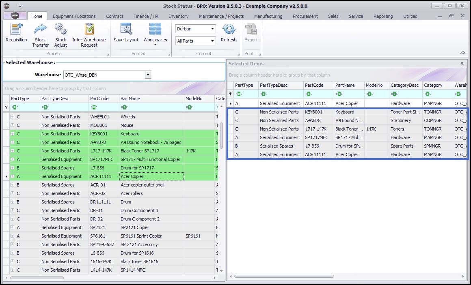The image size is (471, 285).
Task: Collapse the ribbon with the arrow
Action: pos(462,53)
